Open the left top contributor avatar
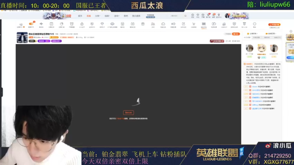This screenshot has height=165, width=294. coord(250,48)
